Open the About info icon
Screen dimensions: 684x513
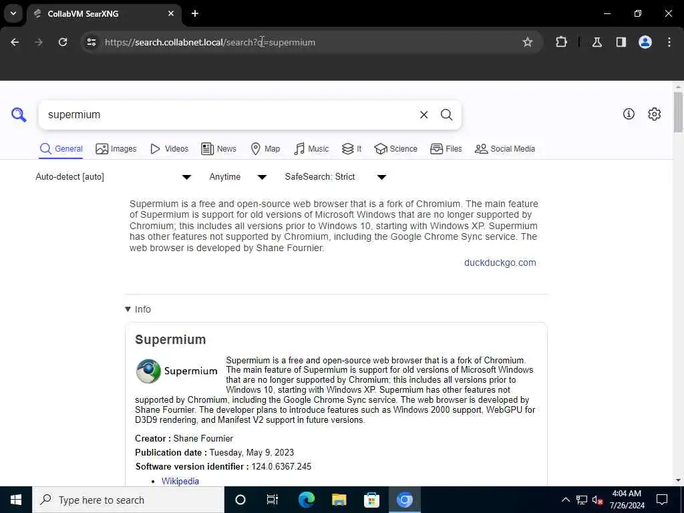[x=629, y=114]
